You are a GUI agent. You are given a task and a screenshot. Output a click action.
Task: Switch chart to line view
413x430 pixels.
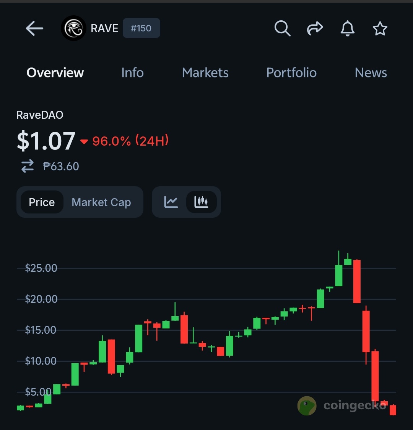tap(171, 202)
